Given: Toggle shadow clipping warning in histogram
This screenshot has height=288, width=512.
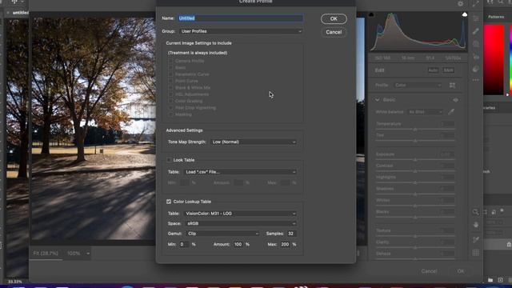Looking at the screenshot, I should coord(371,14).
